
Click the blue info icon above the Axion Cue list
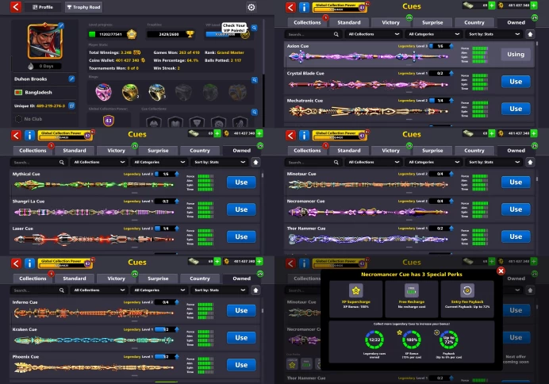pos(304,7)
